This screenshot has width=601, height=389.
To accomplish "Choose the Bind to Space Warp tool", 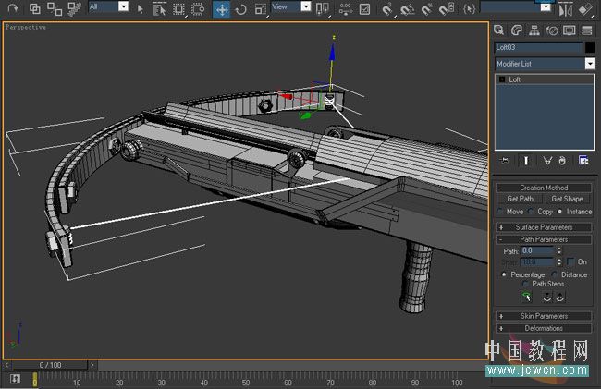I will [x=74, y=8].
